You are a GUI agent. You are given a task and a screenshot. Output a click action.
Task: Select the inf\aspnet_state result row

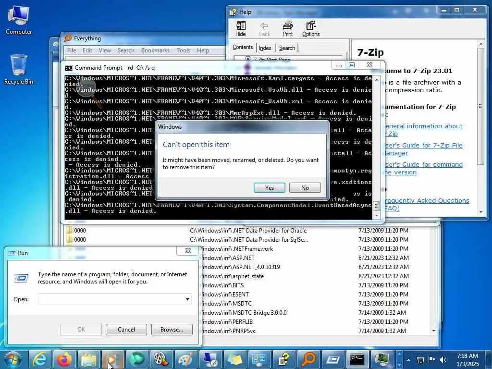(315, 276)
